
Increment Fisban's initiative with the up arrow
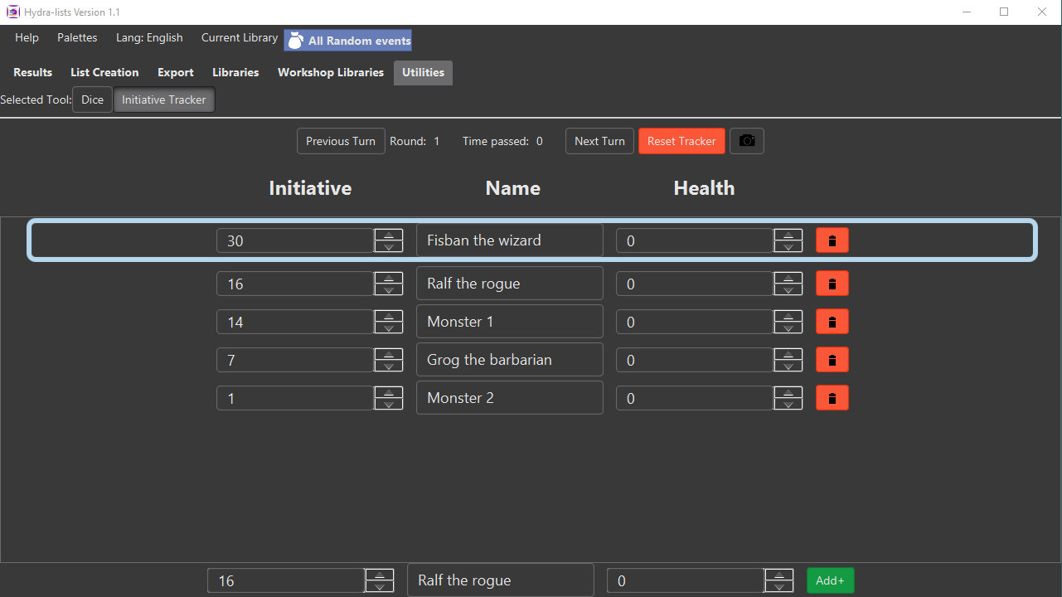(x=388, y=235)
